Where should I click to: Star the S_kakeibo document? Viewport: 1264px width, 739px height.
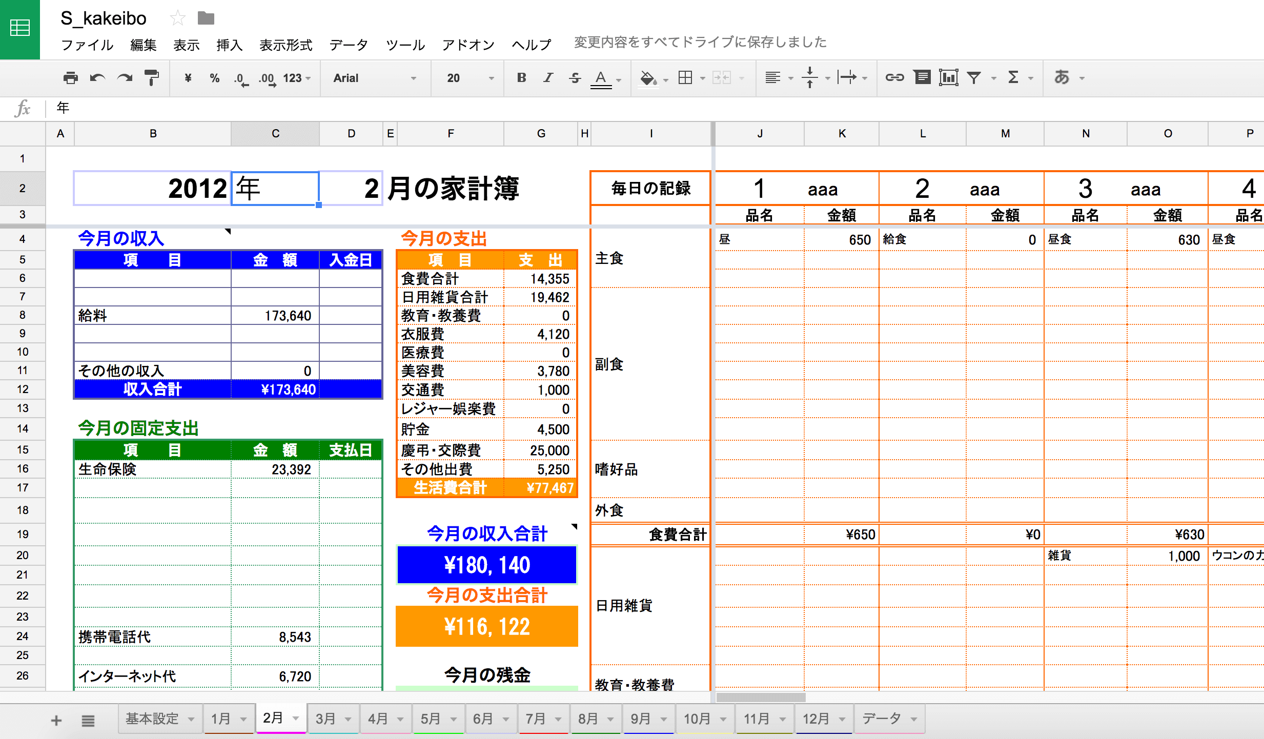(177, 18)
